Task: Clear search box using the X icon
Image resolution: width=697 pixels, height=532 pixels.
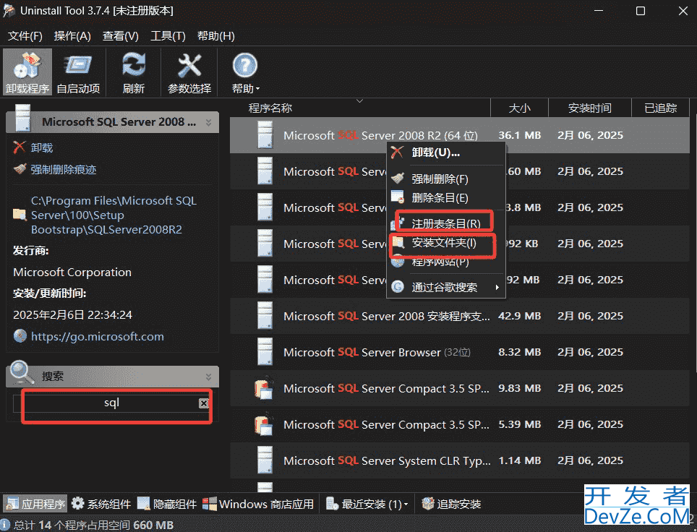Action: click(203, 404)
